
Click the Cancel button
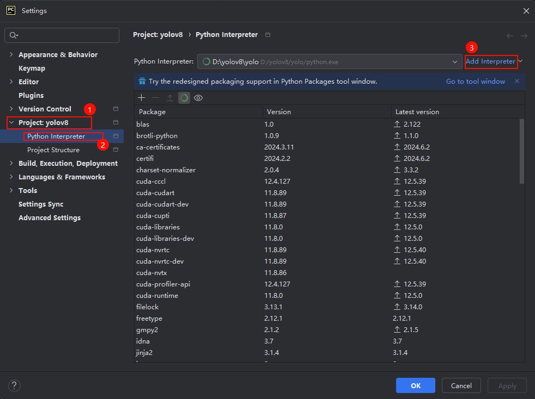[x=461, y=385]
